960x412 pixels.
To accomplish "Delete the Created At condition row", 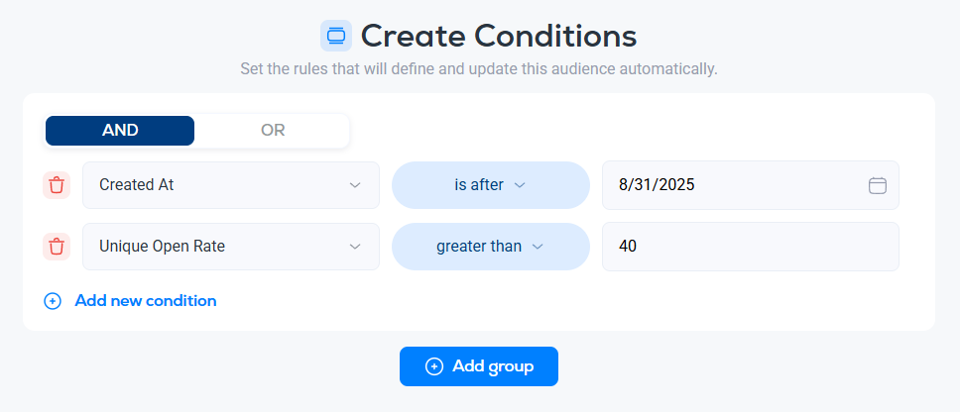I will tap(57, 185).
